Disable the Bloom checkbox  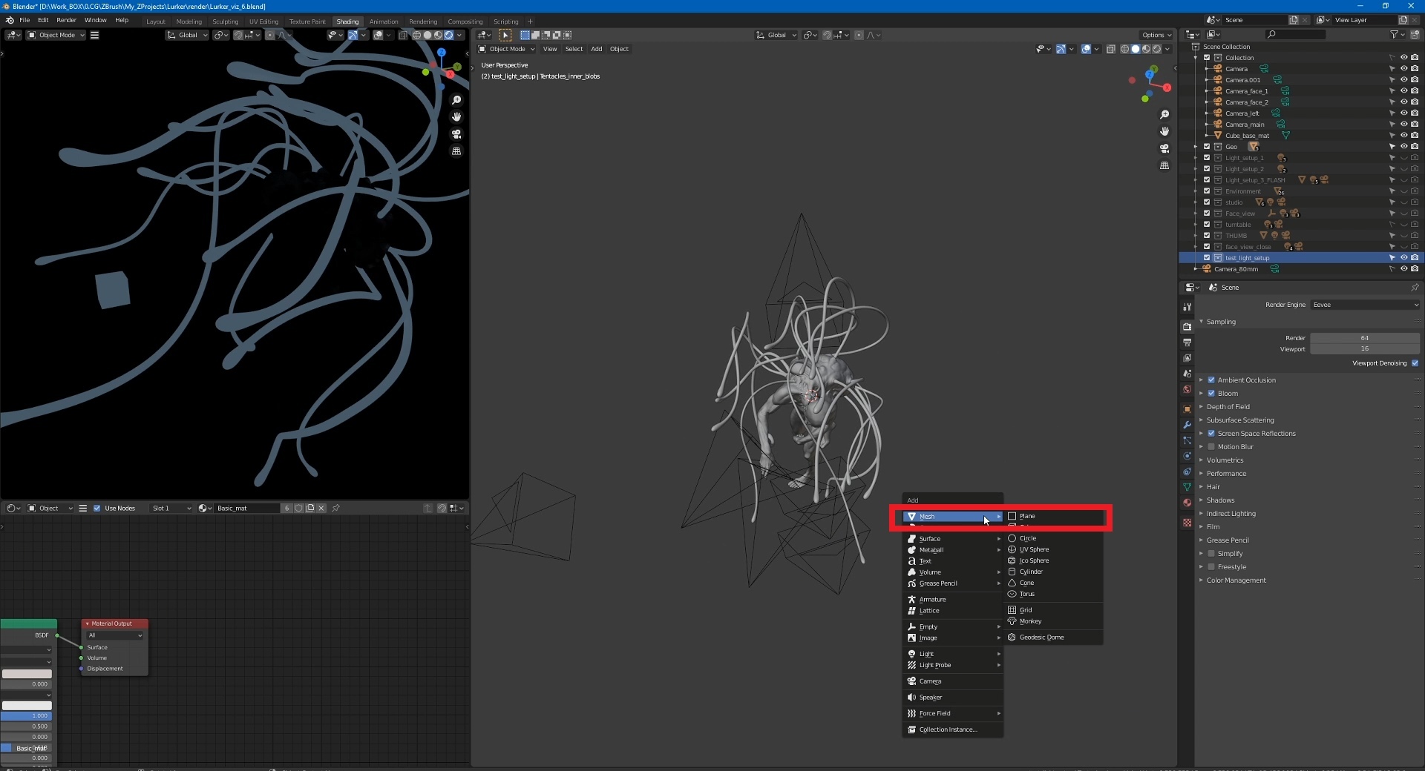tap(1211, 394)
